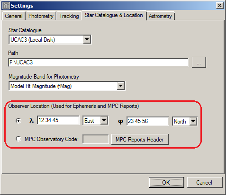The image size is (226, 195).
Task: Confirm settings with the OK button
Action: point(166,182)
